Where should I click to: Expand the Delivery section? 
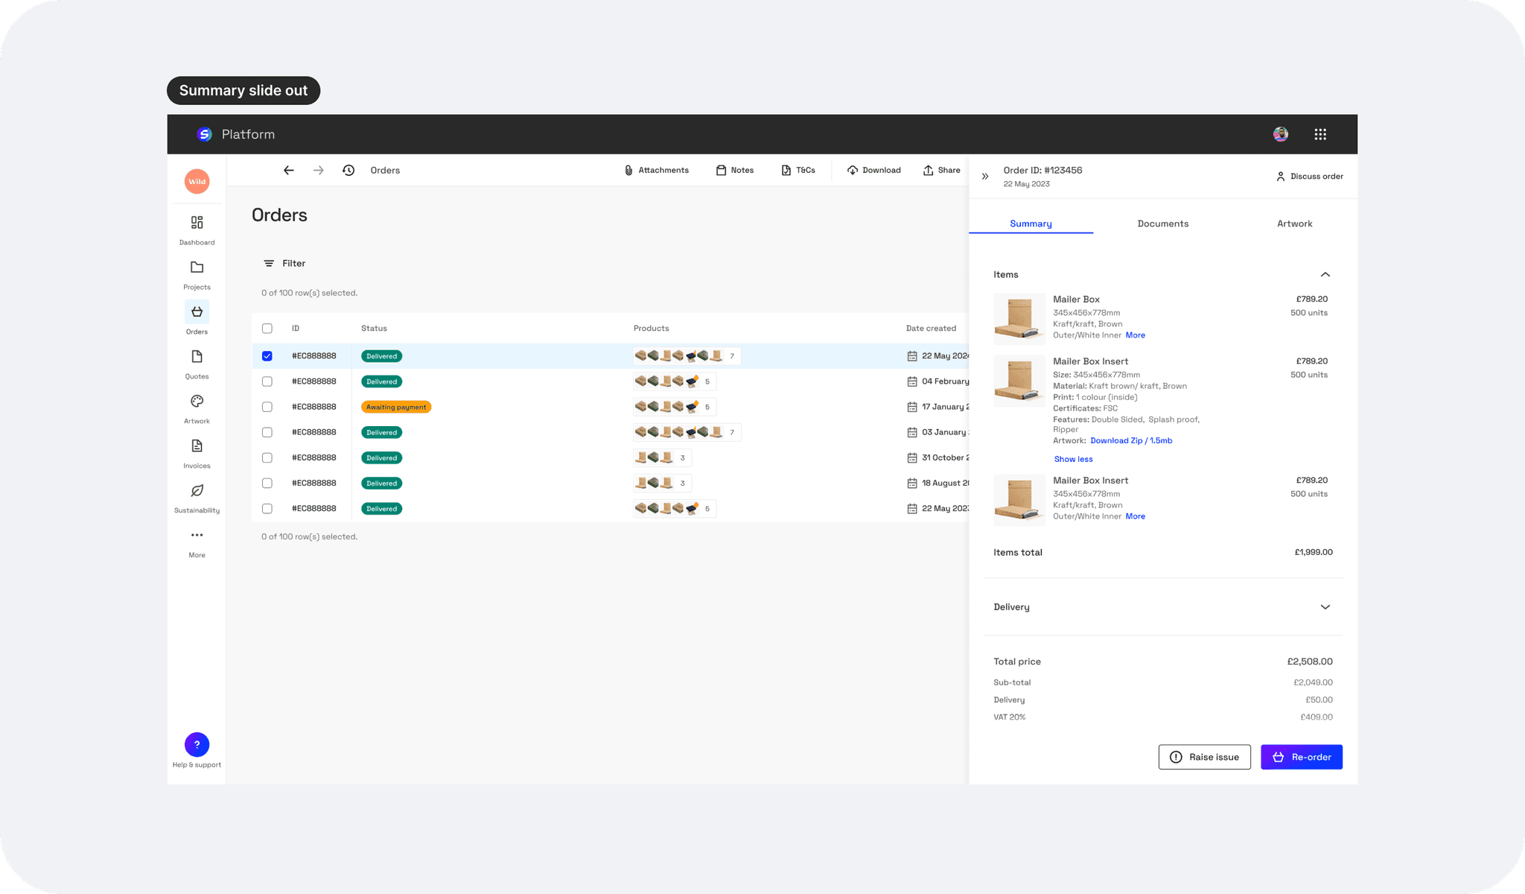point(1325,607)
